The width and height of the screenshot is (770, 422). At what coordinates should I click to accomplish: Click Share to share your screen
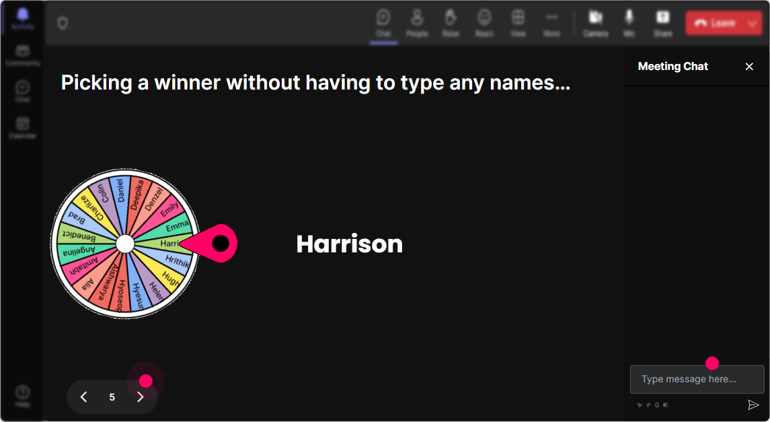pos(662,23)
